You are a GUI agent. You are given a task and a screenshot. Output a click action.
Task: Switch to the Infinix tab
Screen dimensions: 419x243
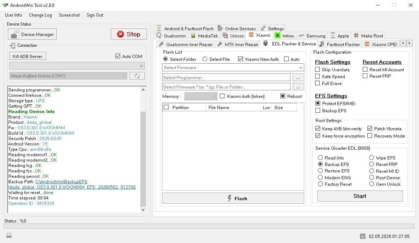(x=285, y=36)
